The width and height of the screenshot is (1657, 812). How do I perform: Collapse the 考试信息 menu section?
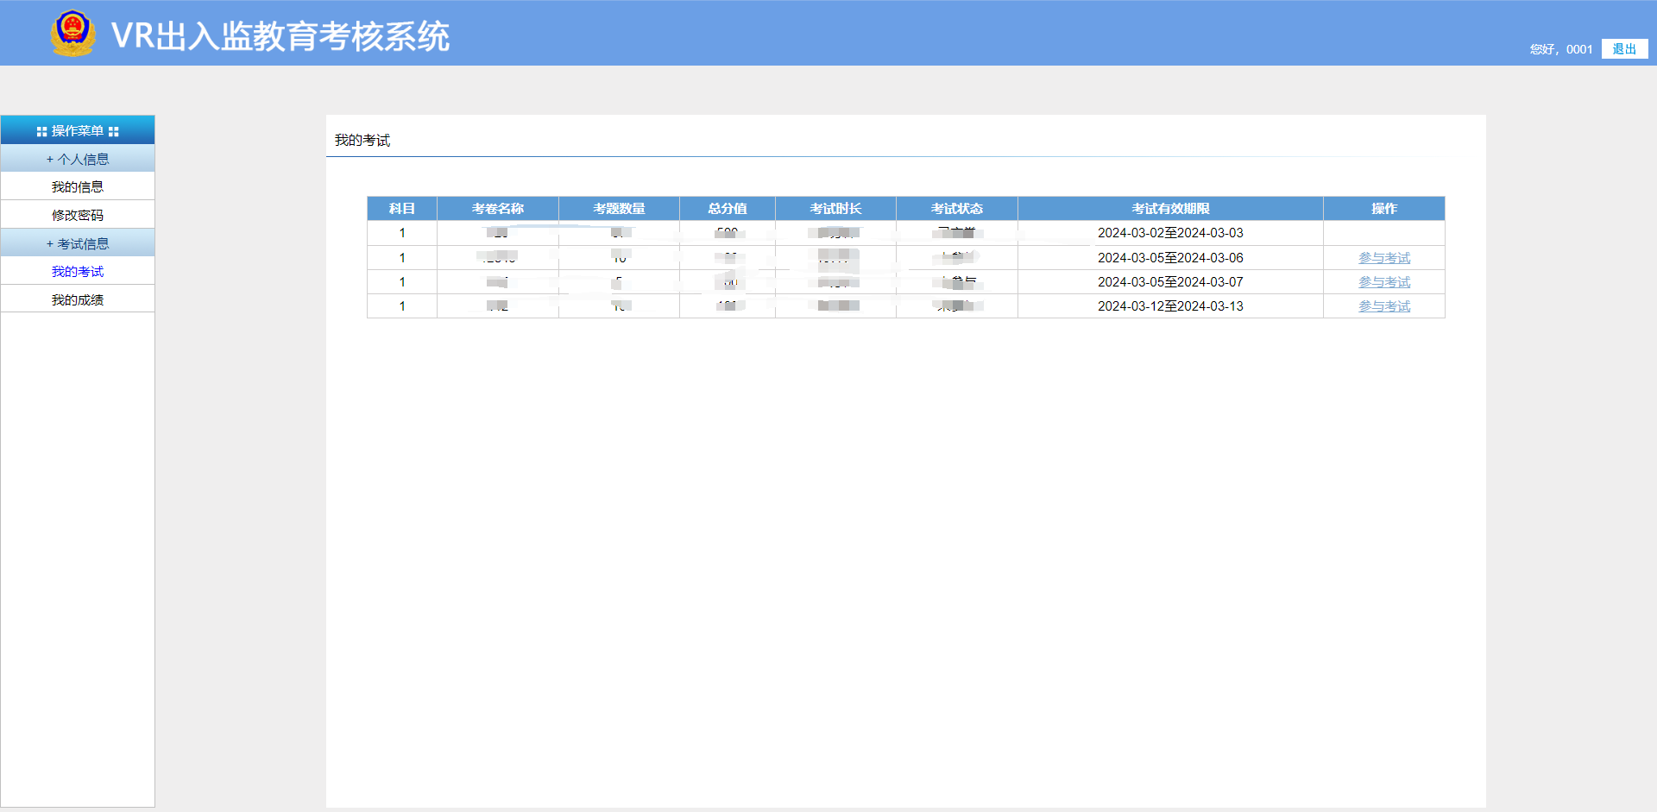point(78,243)
